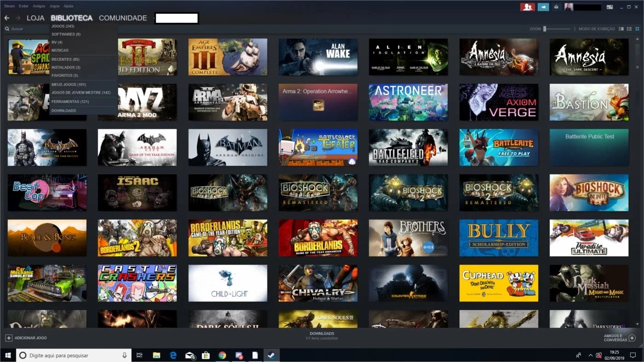The width and height of the screenshot is (644, 362).
Task: Open Task View in the taskbar
Action: [x=140, y=355]
